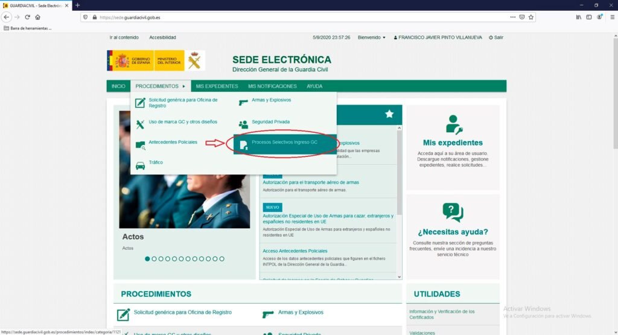This screenshot has height=335, width=618.
Task: Open lower list link Solicitud genérica para Oficina de Registro
Action: click(182, 312)
